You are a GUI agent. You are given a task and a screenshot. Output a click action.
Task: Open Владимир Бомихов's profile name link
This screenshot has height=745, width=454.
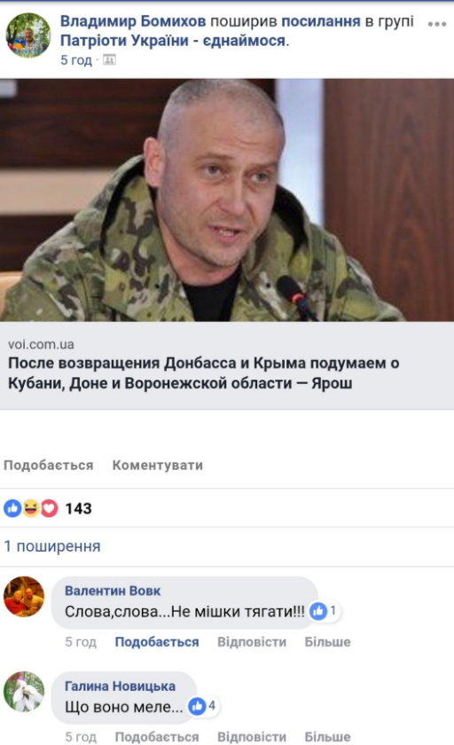click(x=133, y=21)
